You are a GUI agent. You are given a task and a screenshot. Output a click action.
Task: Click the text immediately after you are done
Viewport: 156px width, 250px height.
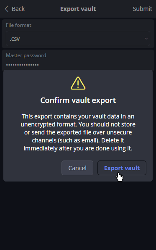click(67, 148)
